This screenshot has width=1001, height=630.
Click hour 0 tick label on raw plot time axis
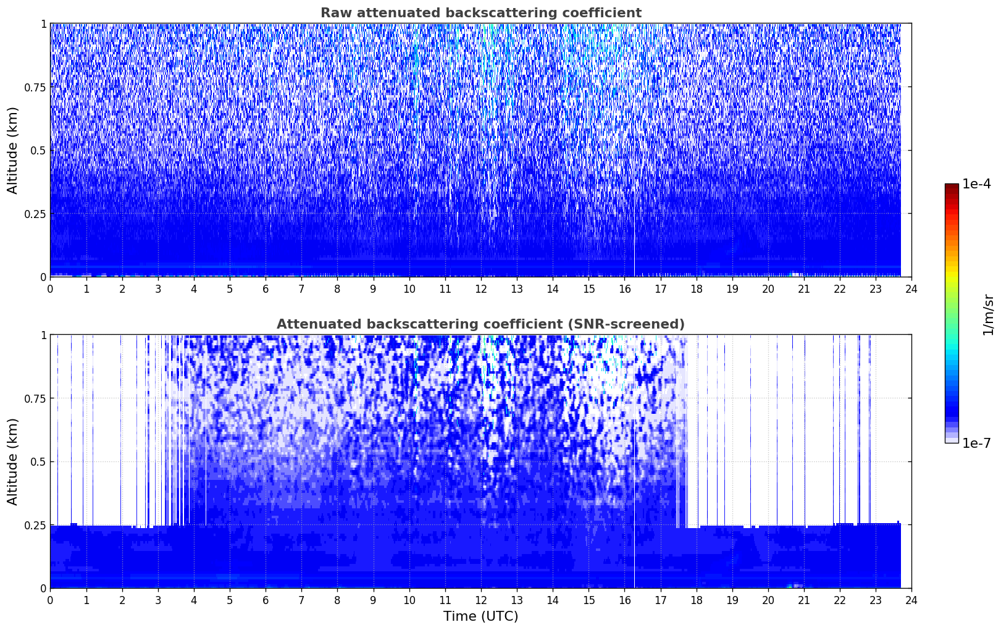click(50, 288)
